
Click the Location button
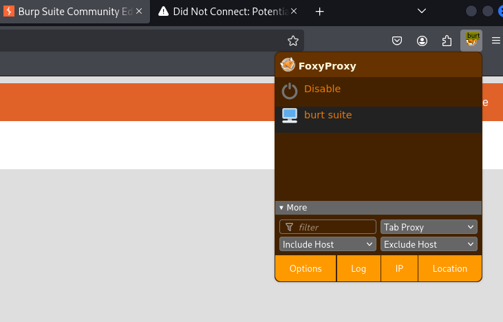coord(450,268)
